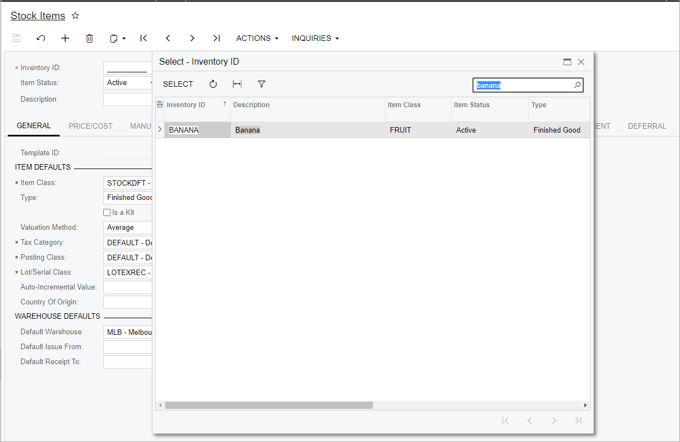Go to first record icon
The image size is (680, 442).
point(144,38)
